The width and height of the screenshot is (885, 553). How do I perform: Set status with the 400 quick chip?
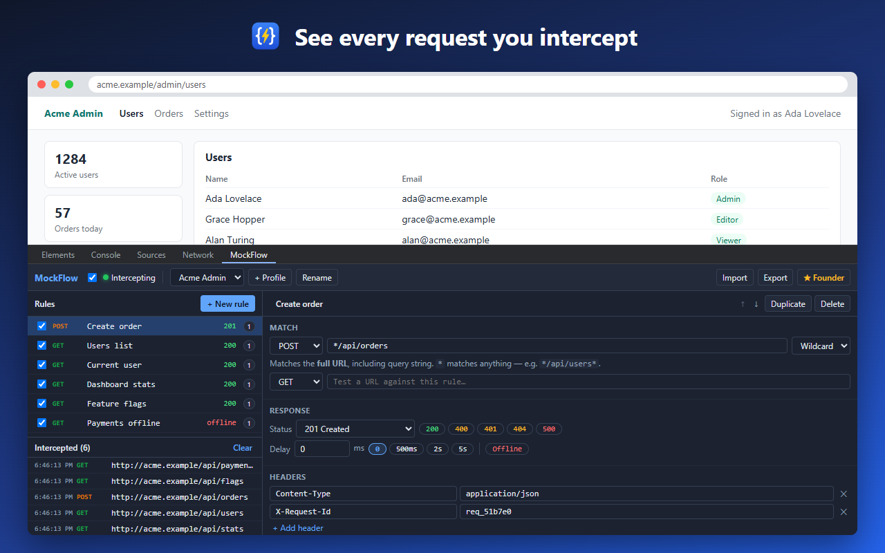click(x=461, y=429)
